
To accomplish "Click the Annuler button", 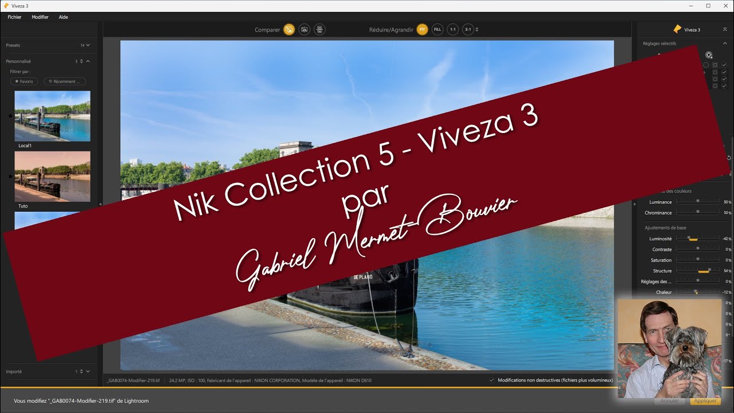I will (x=669, y=401).
